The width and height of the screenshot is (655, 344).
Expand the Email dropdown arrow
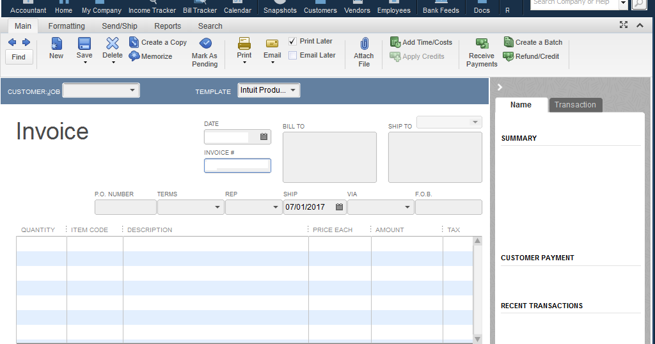pos(272,63)
